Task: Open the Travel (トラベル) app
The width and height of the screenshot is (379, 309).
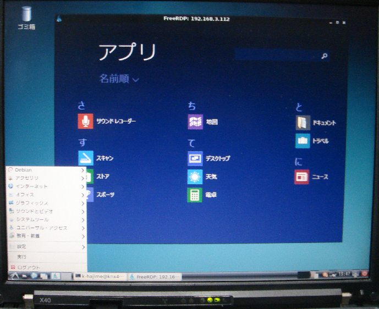Action: click(x=312, y=141)
